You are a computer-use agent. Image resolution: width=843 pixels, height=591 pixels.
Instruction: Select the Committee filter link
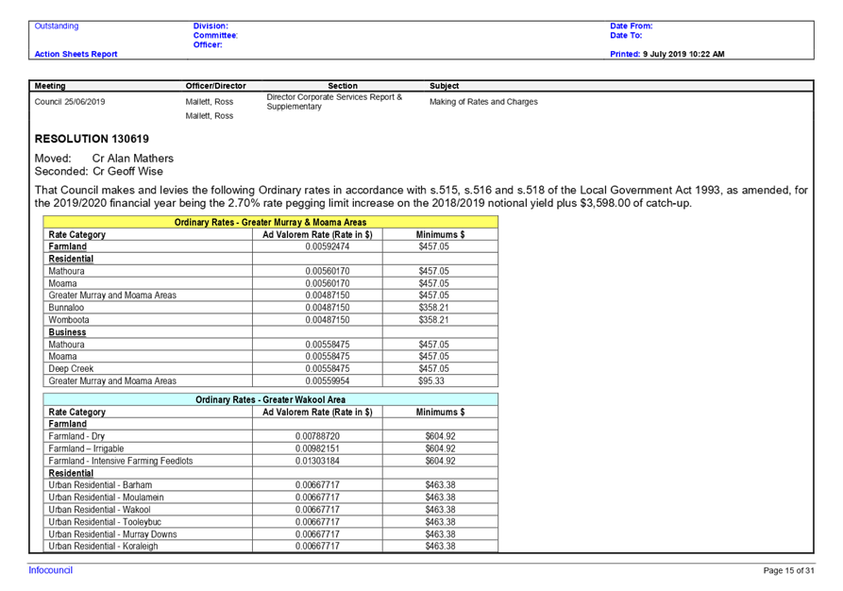[x=215, y=35]
